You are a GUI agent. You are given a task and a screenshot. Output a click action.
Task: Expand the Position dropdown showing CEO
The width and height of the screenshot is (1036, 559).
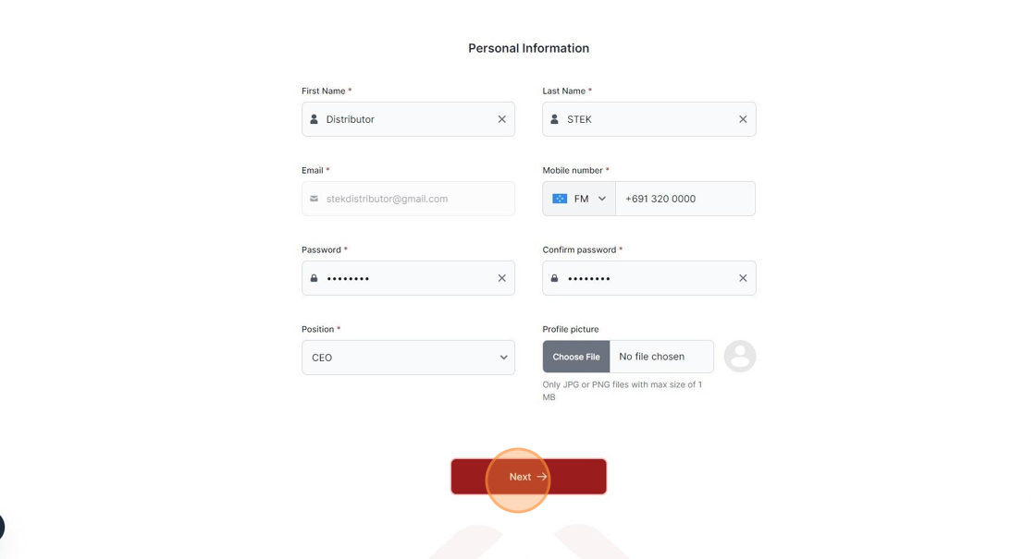[408, 358]
